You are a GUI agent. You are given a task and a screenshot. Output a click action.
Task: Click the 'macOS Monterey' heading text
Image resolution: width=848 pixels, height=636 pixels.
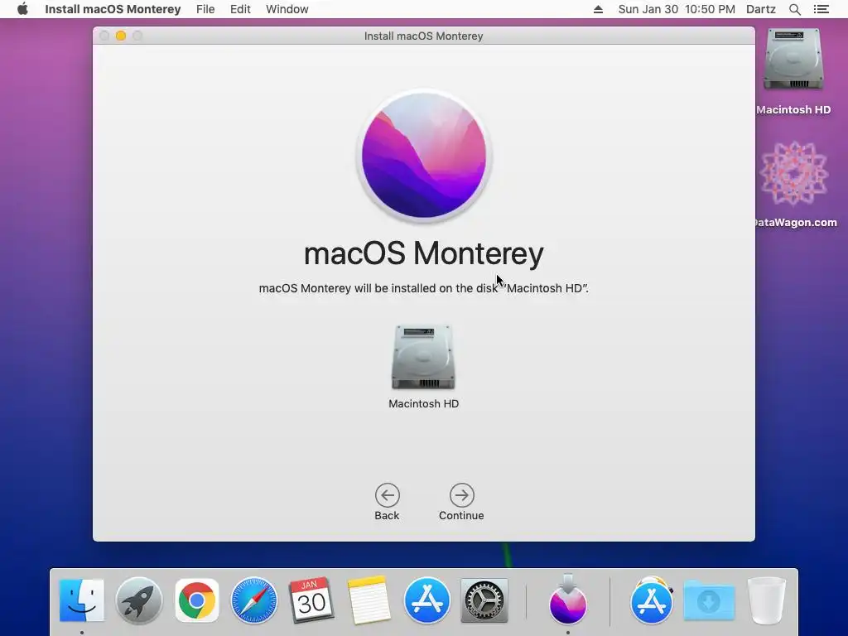(423, 253)
